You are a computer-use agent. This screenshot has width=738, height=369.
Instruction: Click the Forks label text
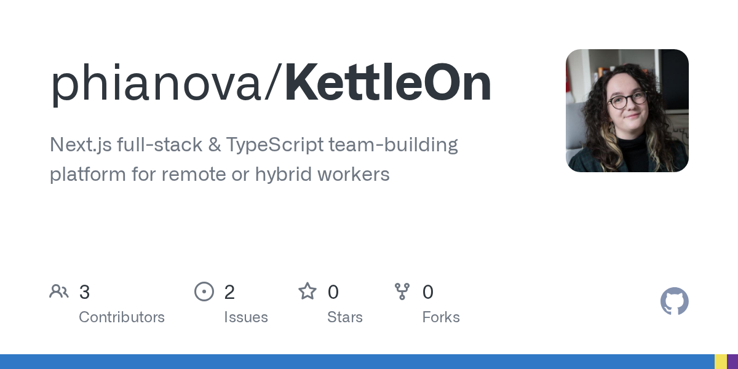click(441, 317)
